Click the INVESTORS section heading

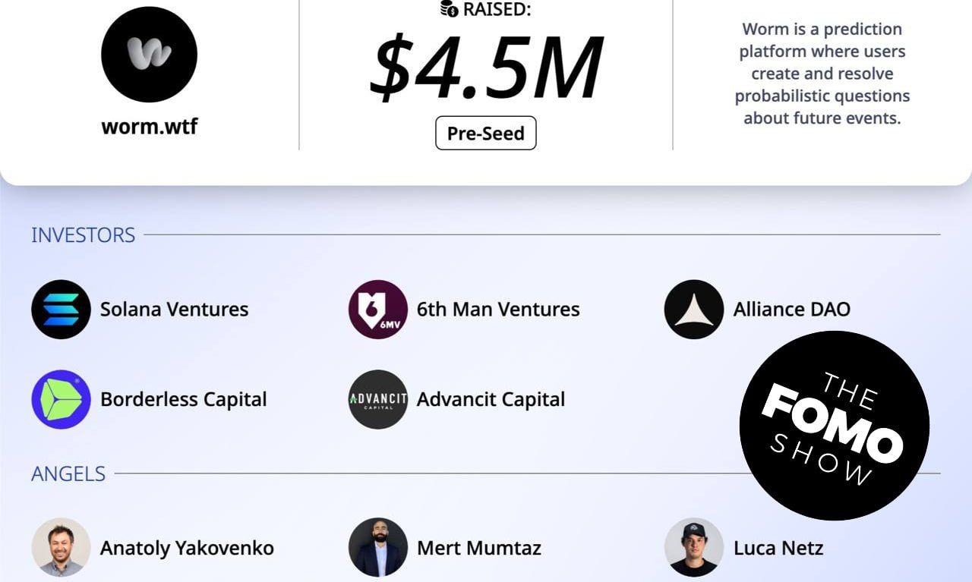pyautogui.click(x=83, y=235)
